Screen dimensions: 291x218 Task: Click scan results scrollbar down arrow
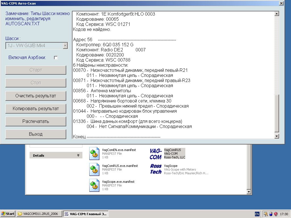click(277, 136)
